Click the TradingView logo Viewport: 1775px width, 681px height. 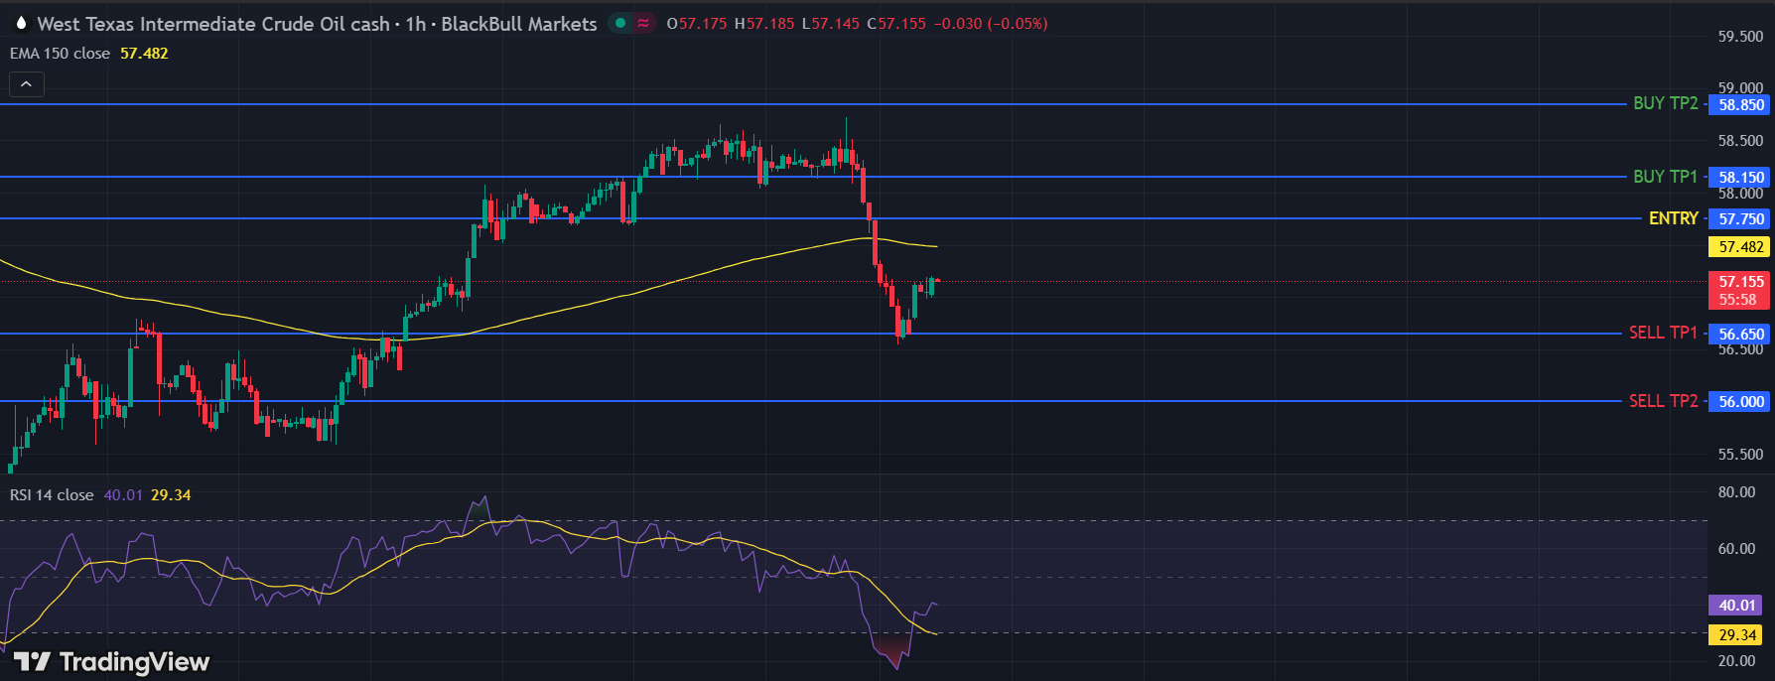[x=111, y=662]
